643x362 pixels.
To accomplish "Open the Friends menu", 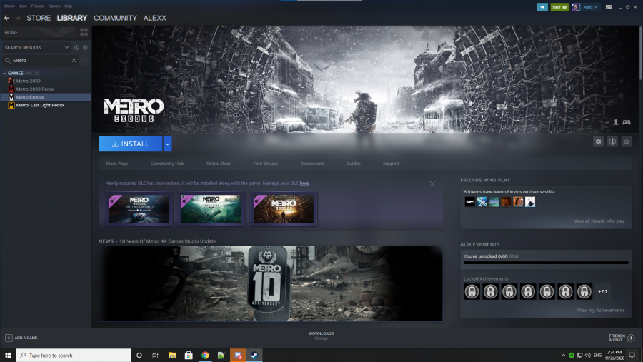I will [x=37, y=6].
